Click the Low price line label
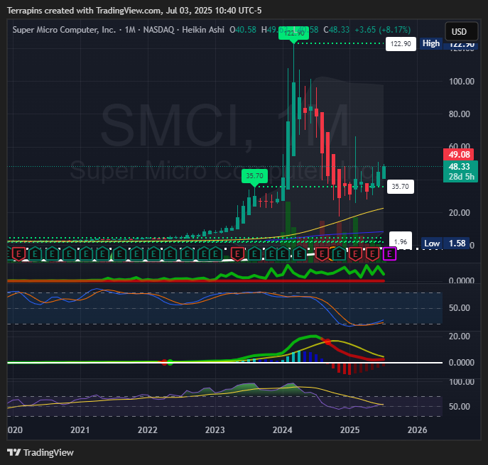This screenshot has width=488, height=465. coord(432,244)
